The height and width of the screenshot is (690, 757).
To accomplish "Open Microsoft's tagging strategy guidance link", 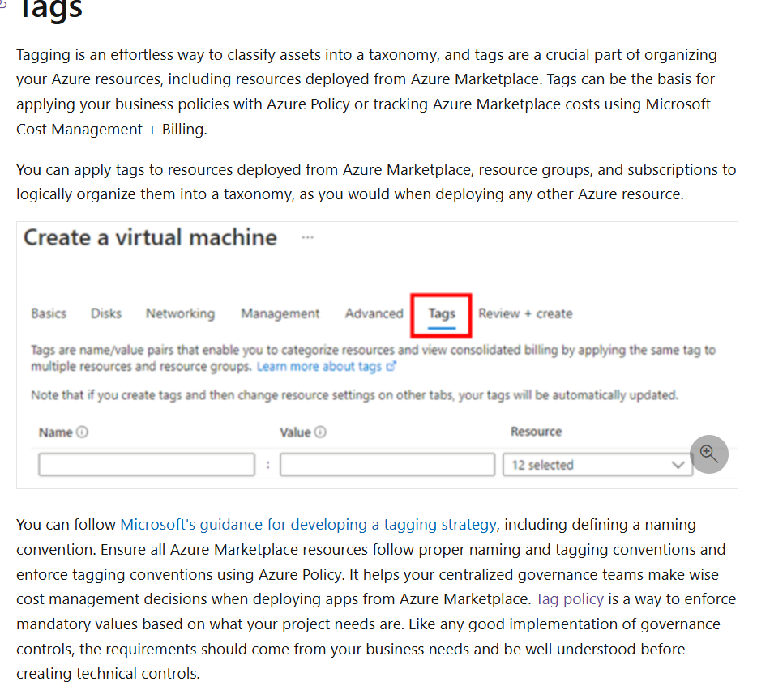I will [x=308, y=524].
